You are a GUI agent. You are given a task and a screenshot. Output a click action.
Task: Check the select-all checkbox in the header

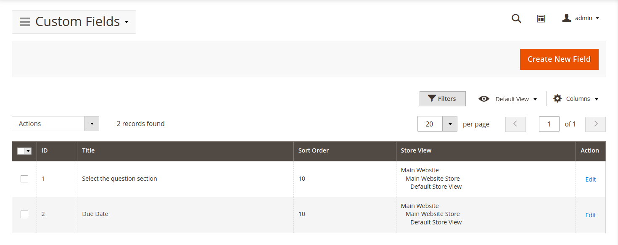pyautogui.click(x=21, y=151)
